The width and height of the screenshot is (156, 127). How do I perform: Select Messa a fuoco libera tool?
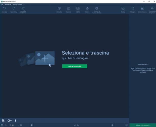pyautogui.click(x=97, y=10)
